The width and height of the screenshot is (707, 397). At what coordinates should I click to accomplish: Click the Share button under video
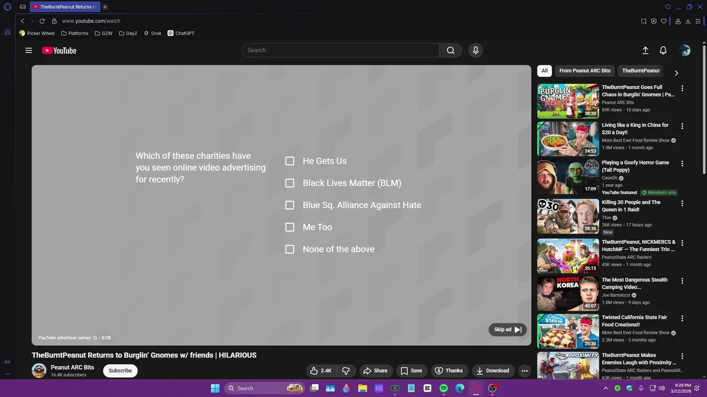click(375, 371)
